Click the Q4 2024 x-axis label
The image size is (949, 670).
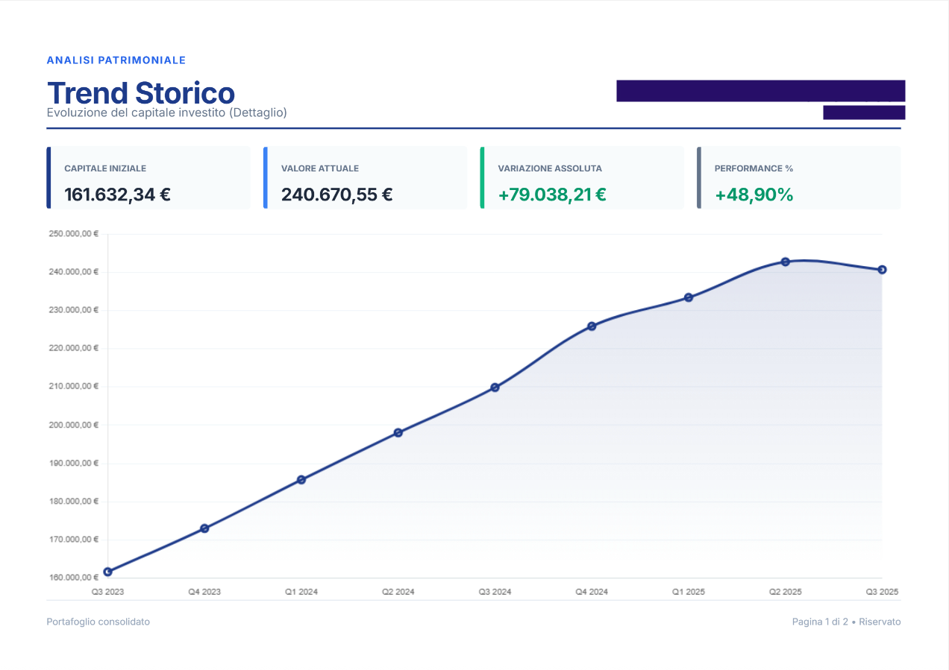(592, 592)
